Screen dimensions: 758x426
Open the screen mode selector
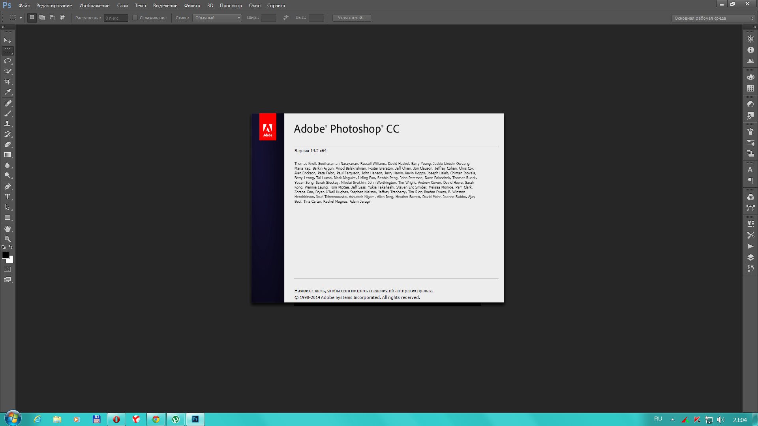[8, 280]
